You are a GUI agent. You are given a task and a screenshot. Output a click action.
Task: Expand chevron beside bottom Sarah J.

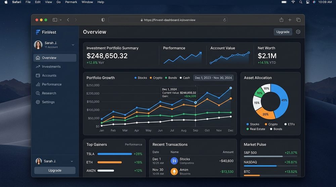click(x=72, y=161)
